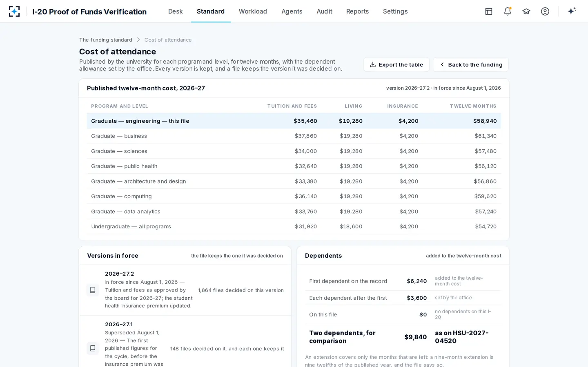Open the layout panel icon
Image resolution: width=588 pixels, height=367 pixels.
tap(489, 11)
